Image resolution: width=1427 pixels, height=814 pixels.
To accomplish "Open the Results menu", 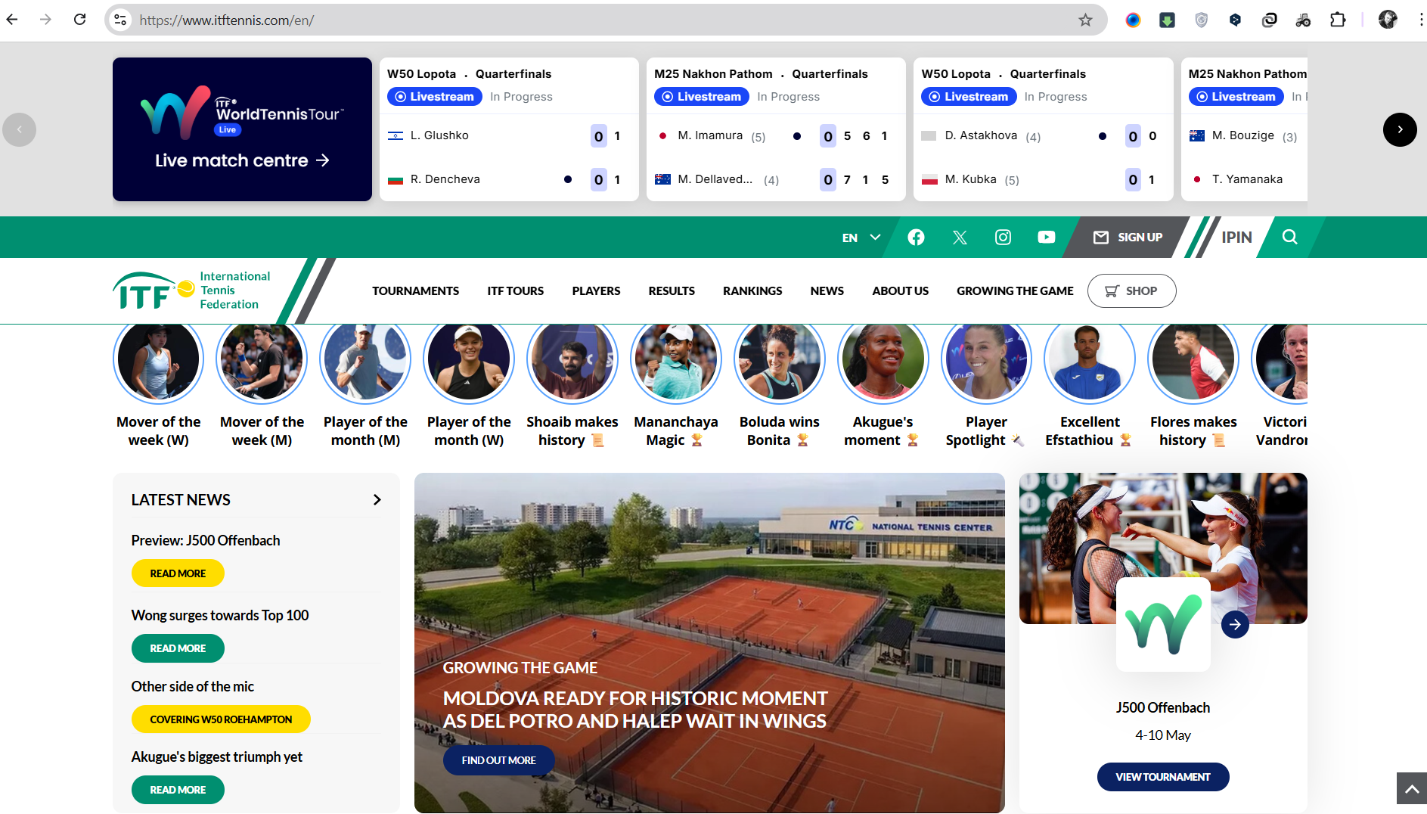I will tap(672, 291).
